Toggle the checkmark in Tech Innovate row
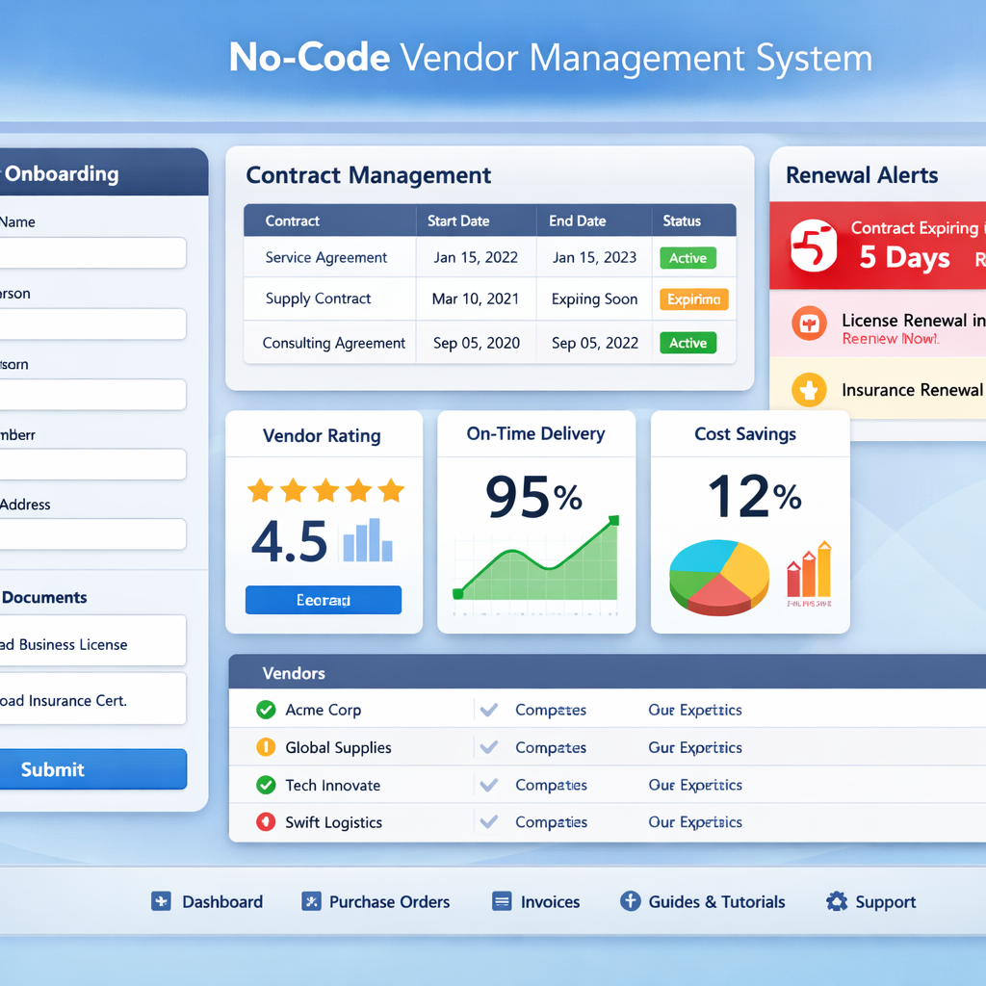This screenshot has width=986, height=986. 488,785
